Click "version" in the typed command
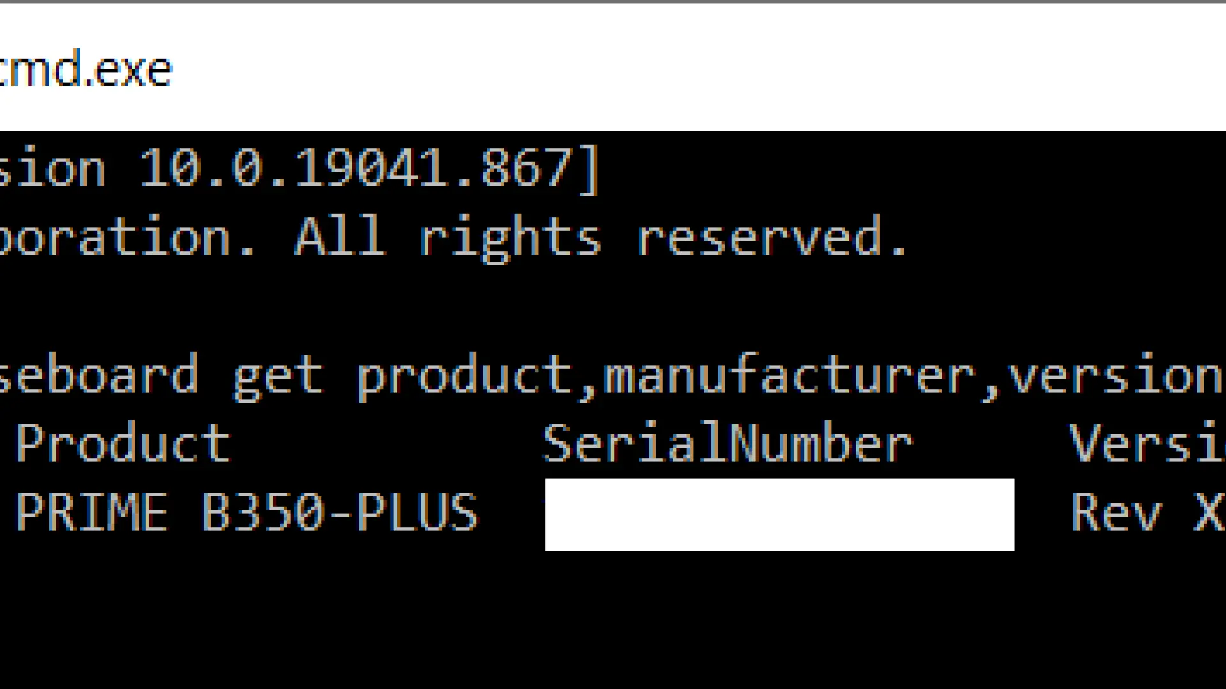 point(1114,376)
